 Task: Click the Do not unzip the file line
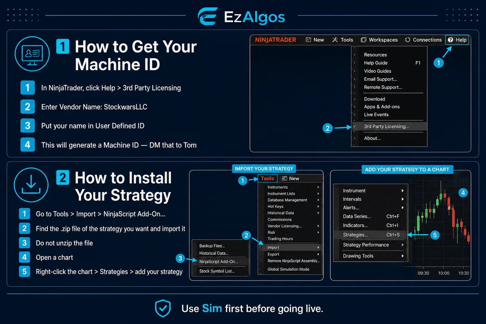pyautogui.click(x=64, y=243)
